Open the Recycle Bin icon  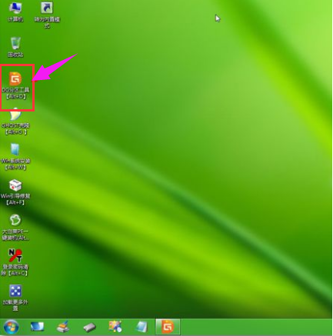(15, 47)
